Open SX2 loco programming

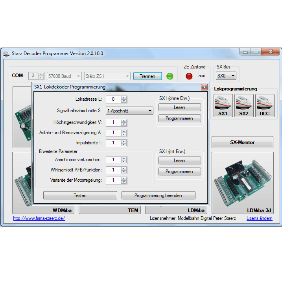244,105
